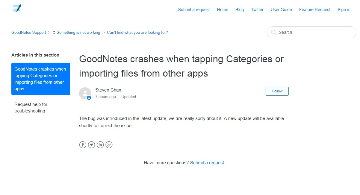Share article on Twitter icon
This screenshot has height=195, width=360.
click(91, 145)
